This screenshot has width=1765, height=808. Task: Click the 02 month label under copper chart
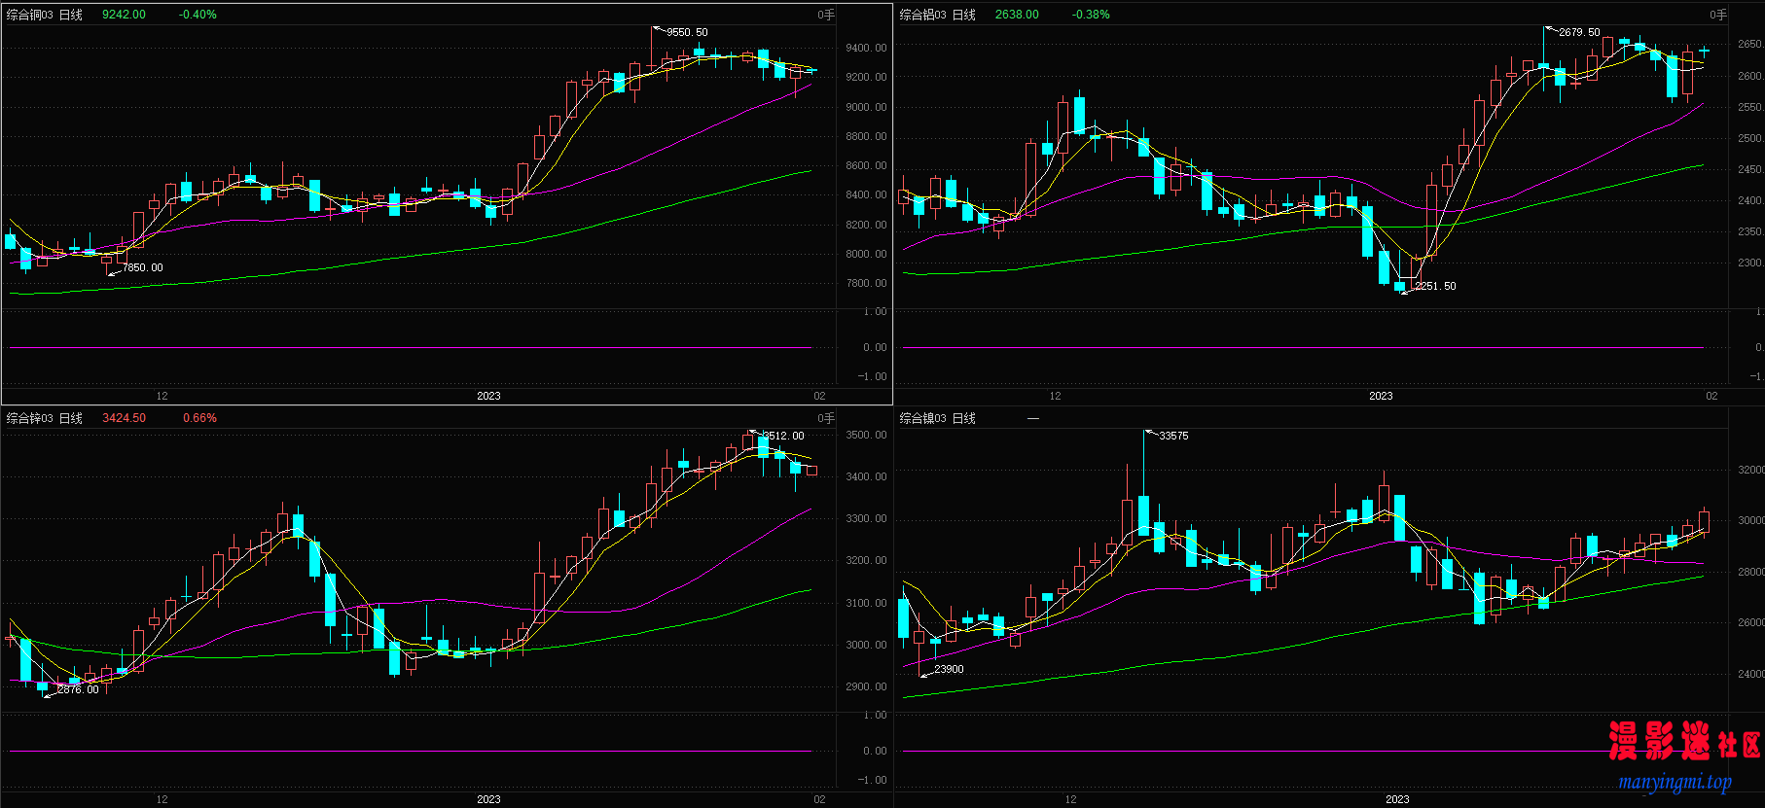819,396
